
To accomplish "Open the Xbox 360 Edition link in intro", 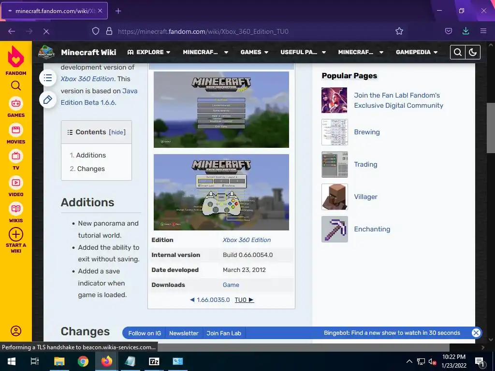I will [87, 79].
